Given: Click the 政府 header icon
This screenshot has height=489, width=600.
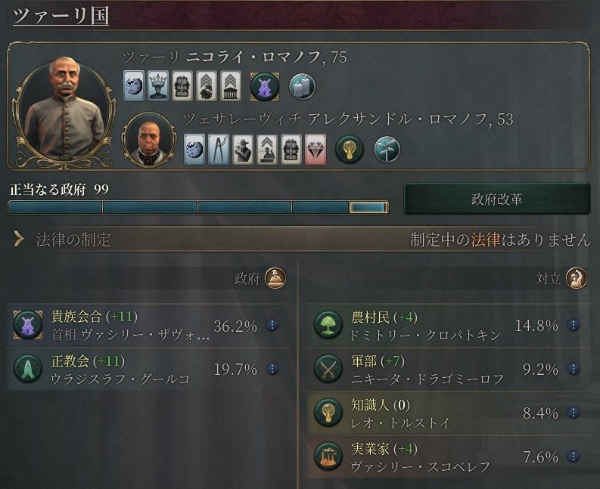Looking at the screenshot, I should pyautogui.click(x=275, y=278).
